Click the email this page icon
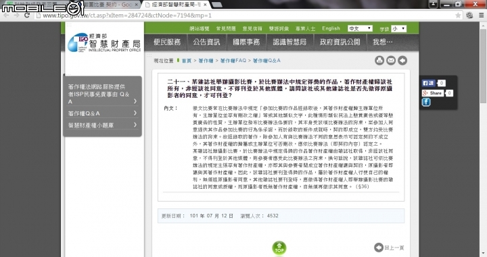The height and width of the screenshot is (257, 487). pos(391,61)
